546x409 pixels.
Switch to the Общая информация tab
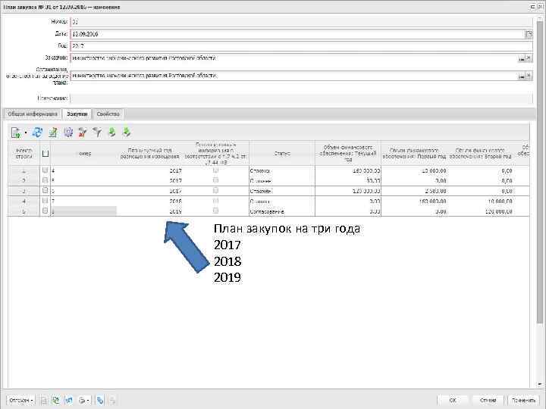point(33,114)
